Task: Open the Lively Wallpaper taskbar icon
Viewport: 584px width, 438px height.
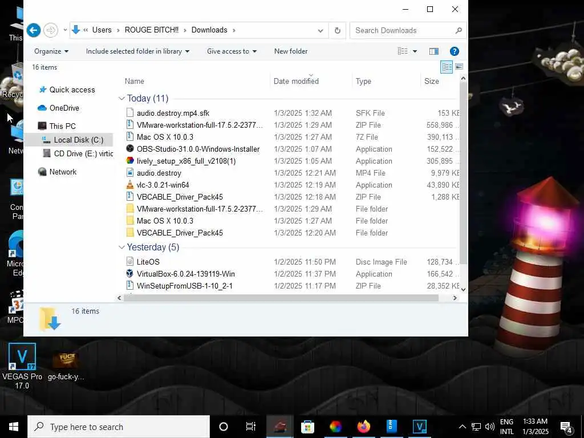Action: (x=335, y=427)
